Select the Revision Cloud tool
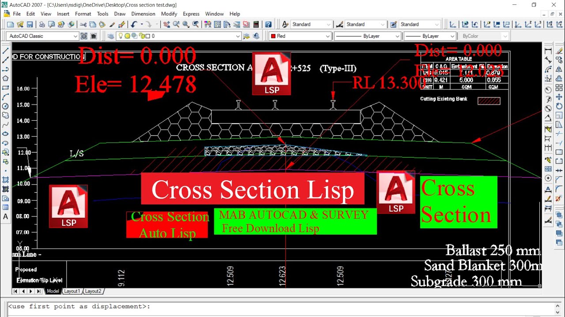The height and width of the screenshot is (317, 565). click(6, 115)
